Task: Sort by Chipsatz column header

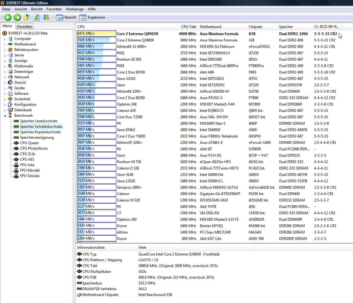Action: pos(262,27)
